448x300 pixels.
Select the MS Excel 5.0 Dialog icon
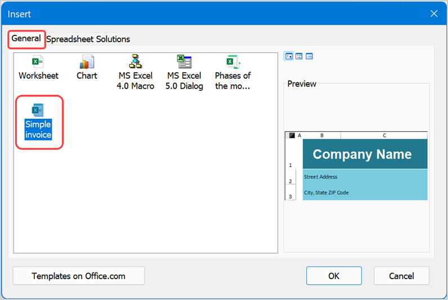(184, 62)
